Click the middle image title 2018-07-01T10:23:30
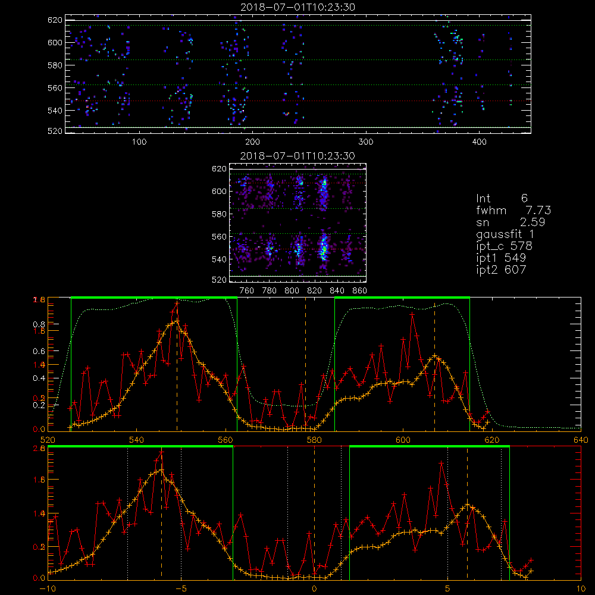Viewport: 595px width, 595px height. [298, 156]
